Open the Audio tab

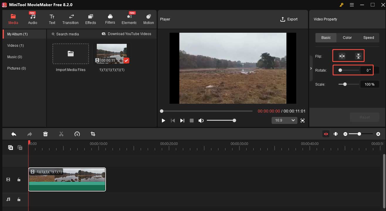tap(33, 19)
